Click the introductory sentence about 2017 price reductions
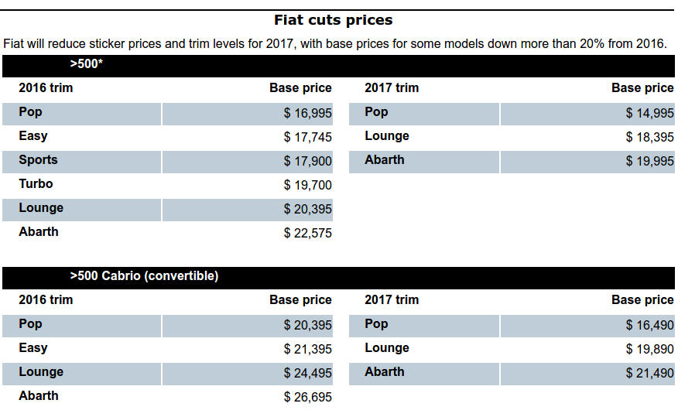 334,43
